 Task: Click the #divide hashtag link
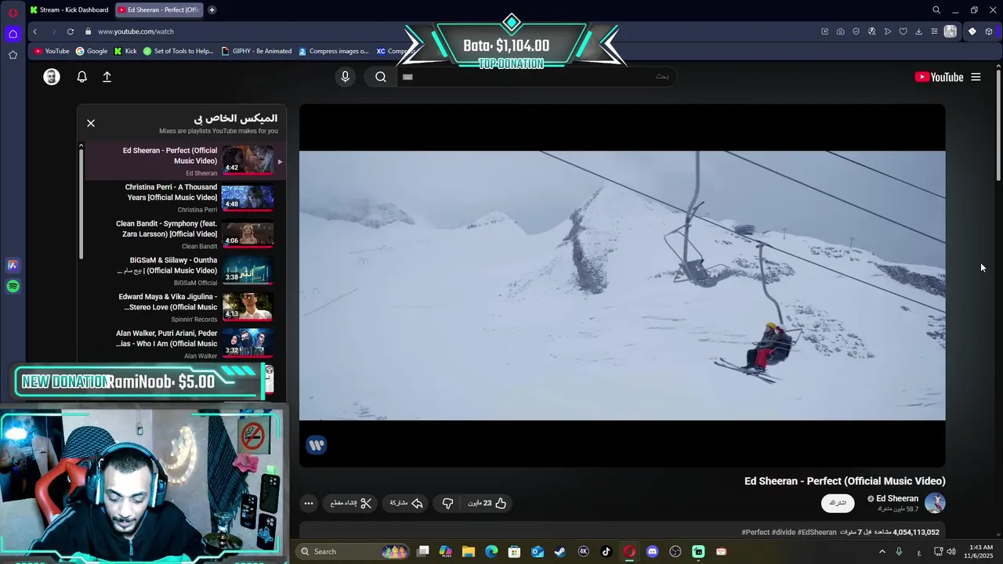click(x=783, y=533)
